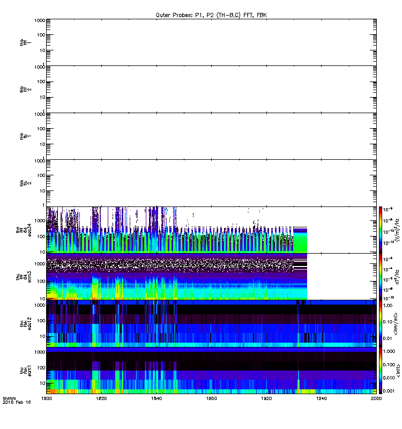Click inside the thc fbk edc12 spectrogram

tap(211, 324)
